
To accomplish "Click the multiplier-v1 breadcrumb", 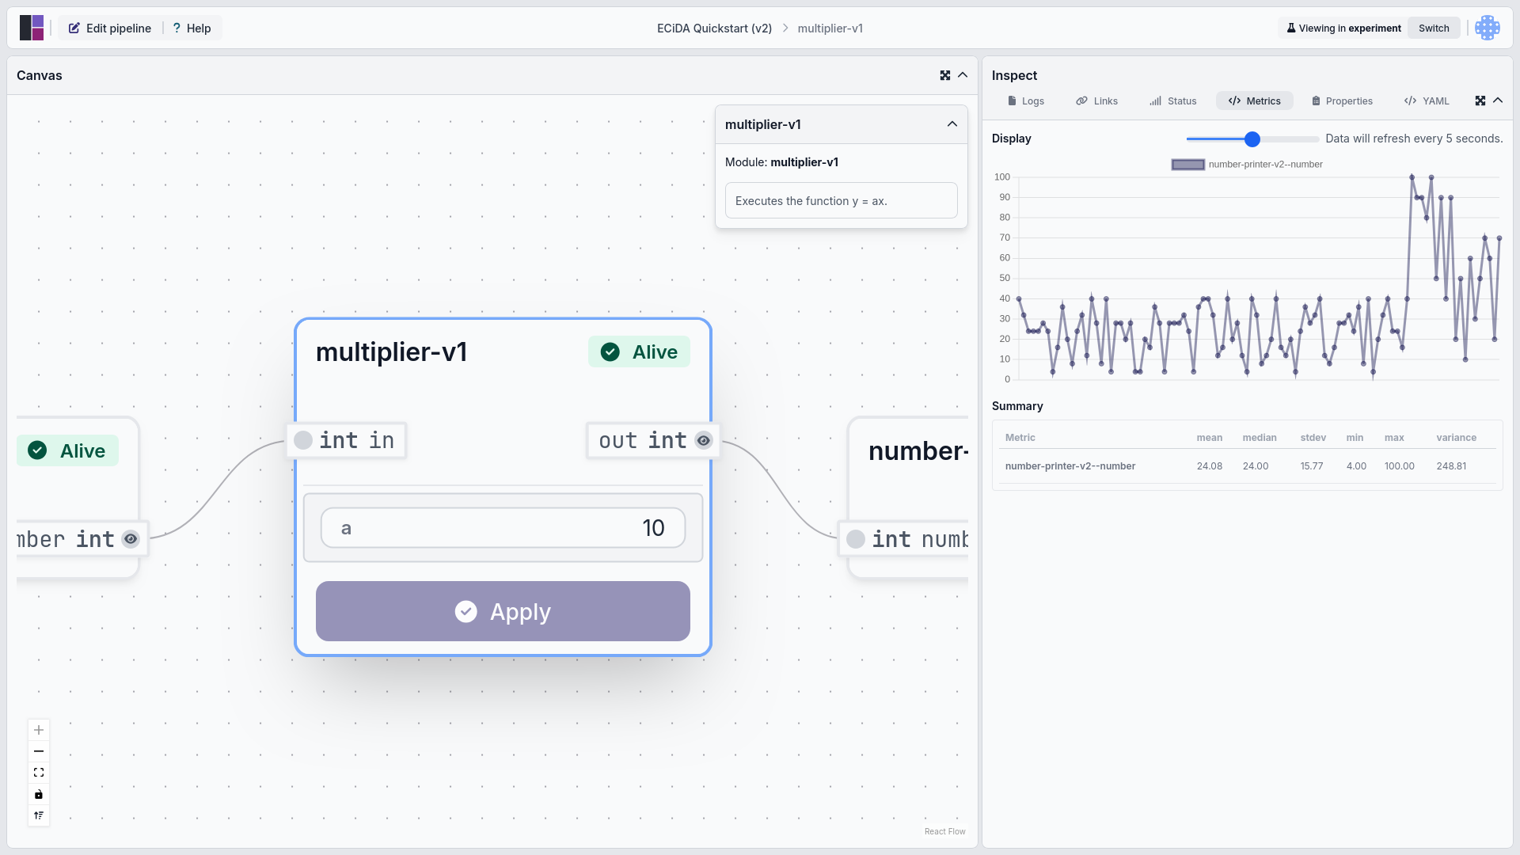I will pos(830,28).
